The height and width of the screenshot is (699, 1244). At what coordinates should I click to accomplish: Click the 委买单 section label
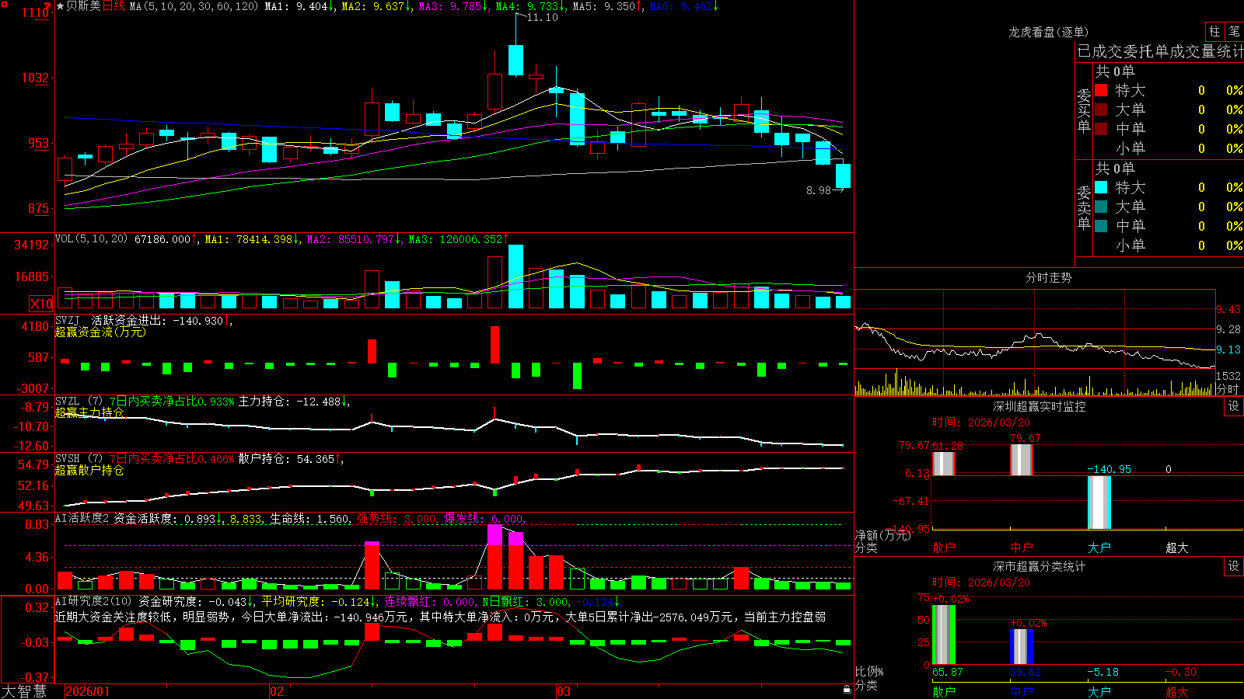(x=1084, y=111)
